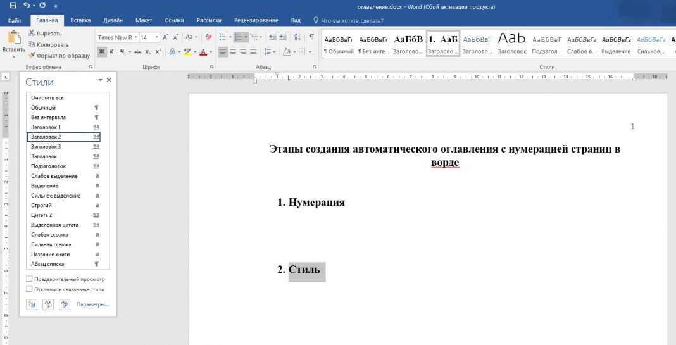Open the Параметры... link in the Стили pane
The height and width of the screenshot is (345, 676).
coord(92,304)
